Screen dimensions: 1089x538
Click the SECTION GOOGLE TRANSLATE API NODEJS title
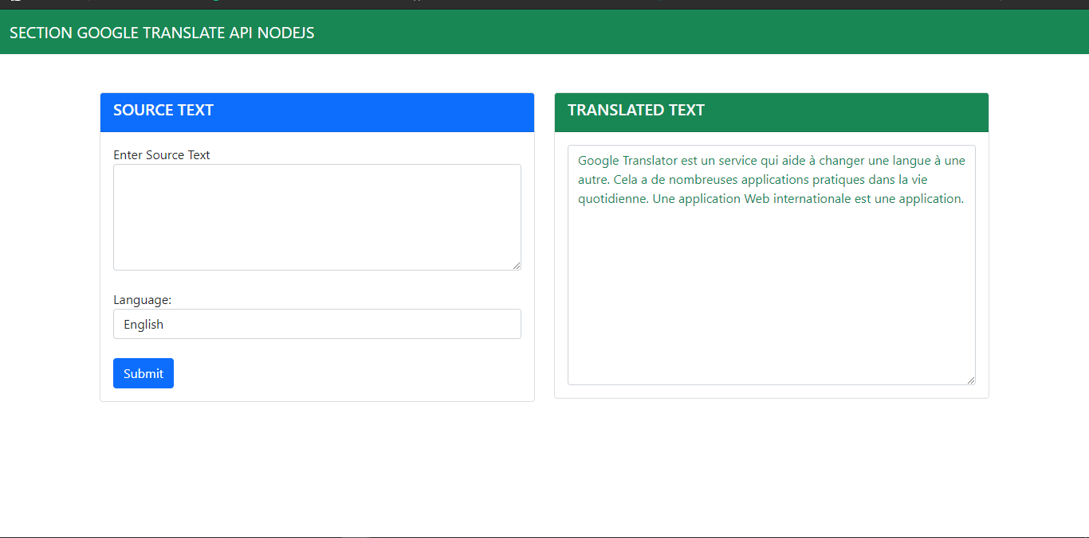(162, 33)
